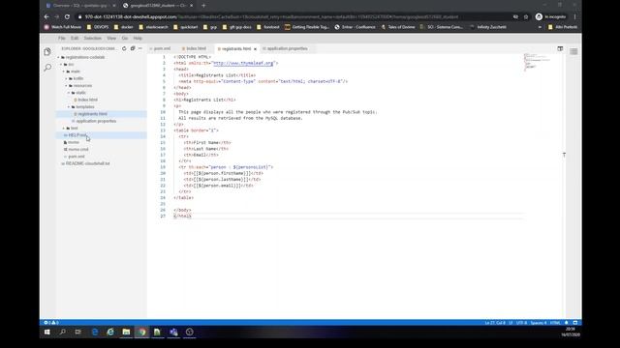Open index.html in file tree
Image resolution: width=620 pixels, height=348 pixels.
pos(87,100)
